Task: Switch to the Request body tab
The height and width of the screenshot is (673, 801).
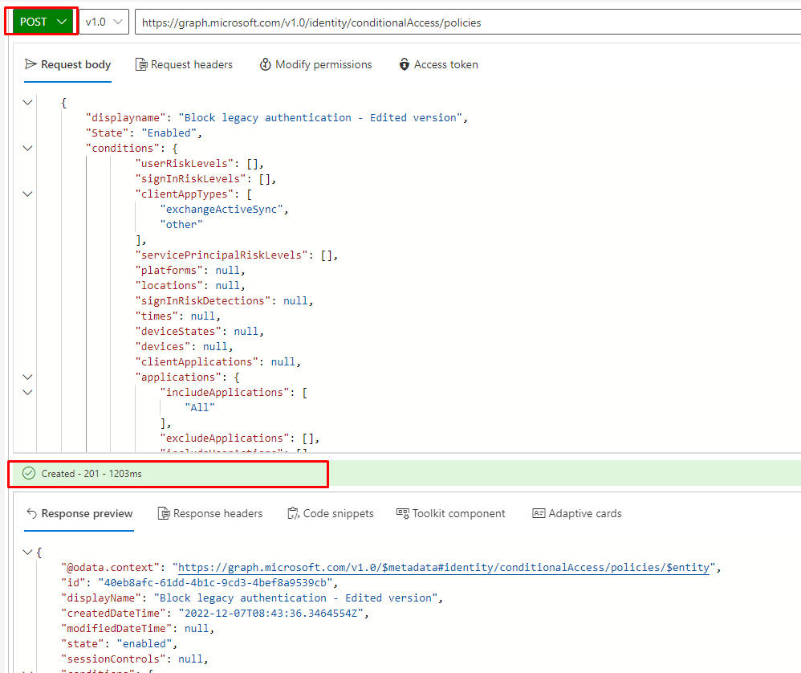Action: click(68, 64)
